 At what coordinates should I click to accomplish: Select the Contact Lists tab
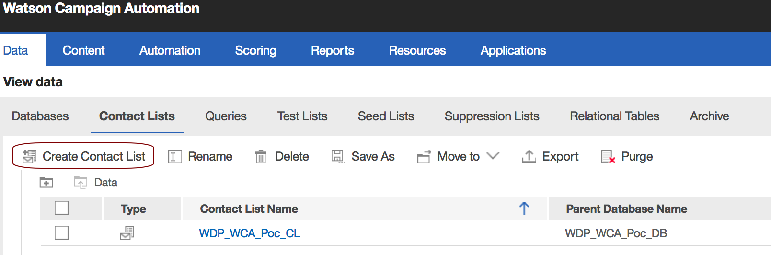coord(137,116)
